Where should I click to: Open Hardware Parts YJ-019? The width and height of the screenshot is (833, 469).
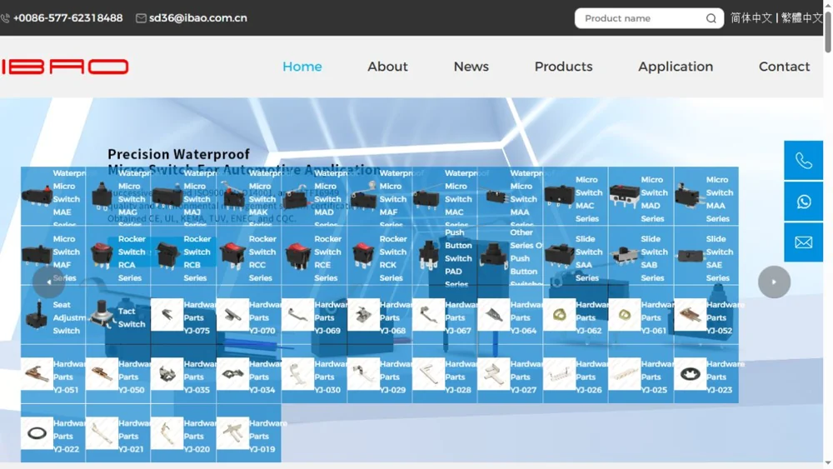pos(248,433)
